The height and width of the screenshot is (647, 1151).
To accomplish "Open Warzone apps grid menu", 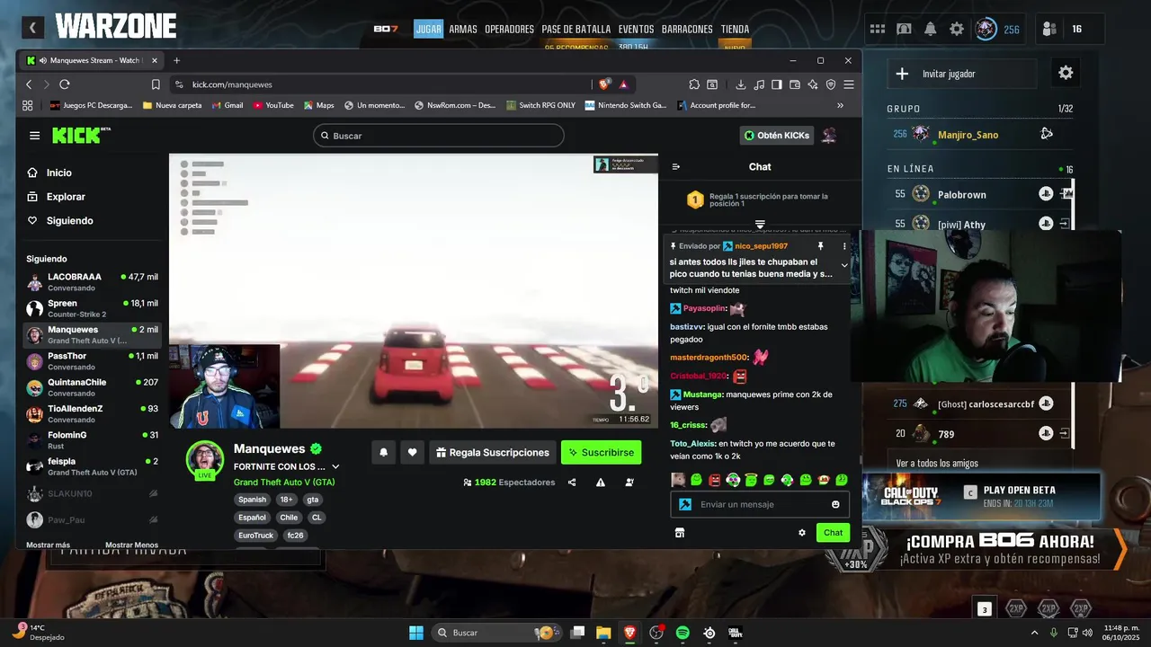I will tap(878, 29).
